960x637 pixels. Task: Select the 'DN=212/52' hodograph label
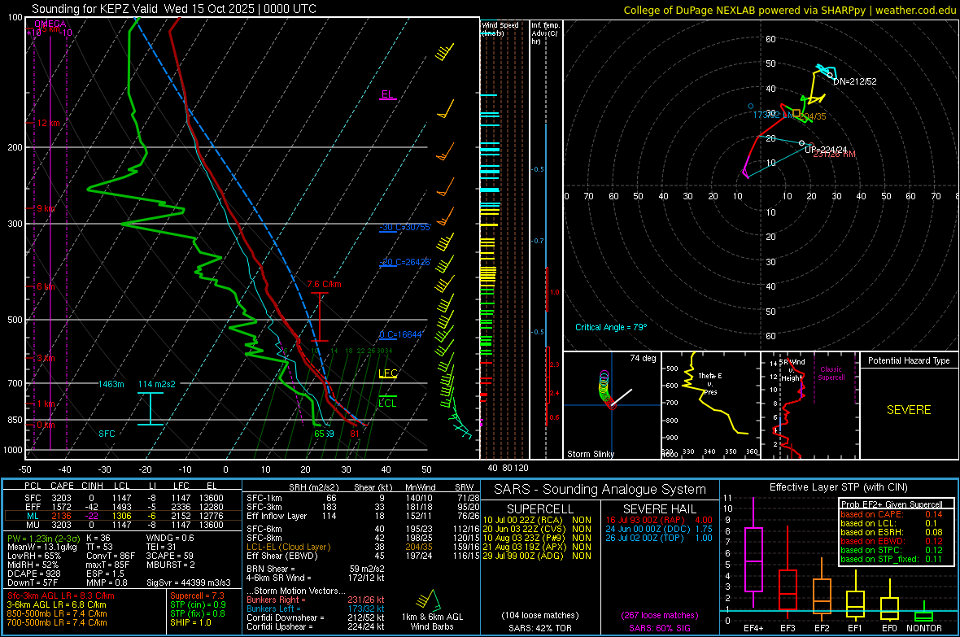[855, 81]
